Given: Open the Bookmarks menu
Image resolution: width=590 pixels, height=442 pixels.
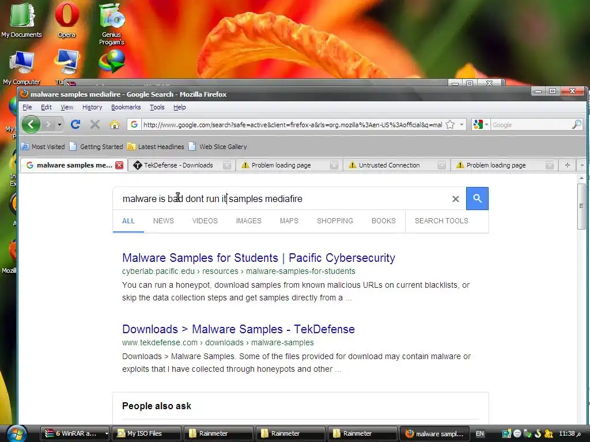Looking at the screenshot, I should [126, 107].
